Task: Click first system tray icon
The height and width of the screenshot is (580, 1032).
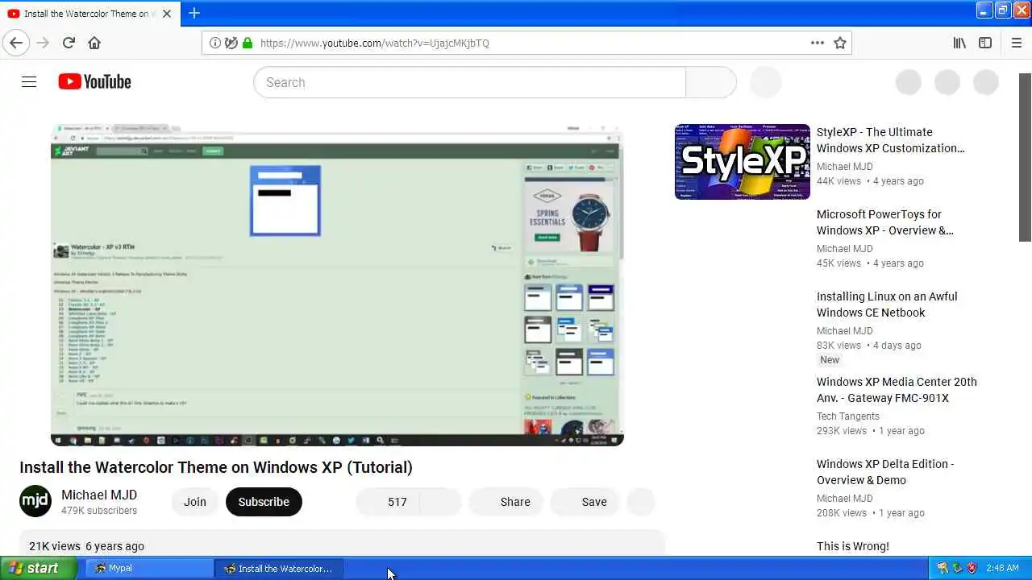Action: (943, 568)
